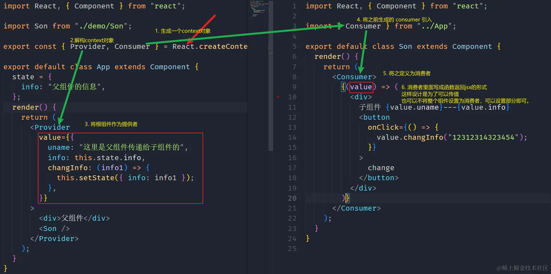551x274 pixels.
Task: Click value.info on line 11
Action: pyautogui.click(x=483, y=107)
